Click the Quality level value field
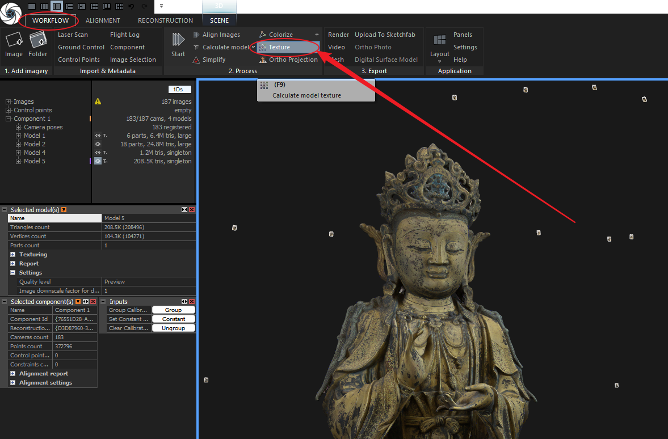 coord(149,282)
